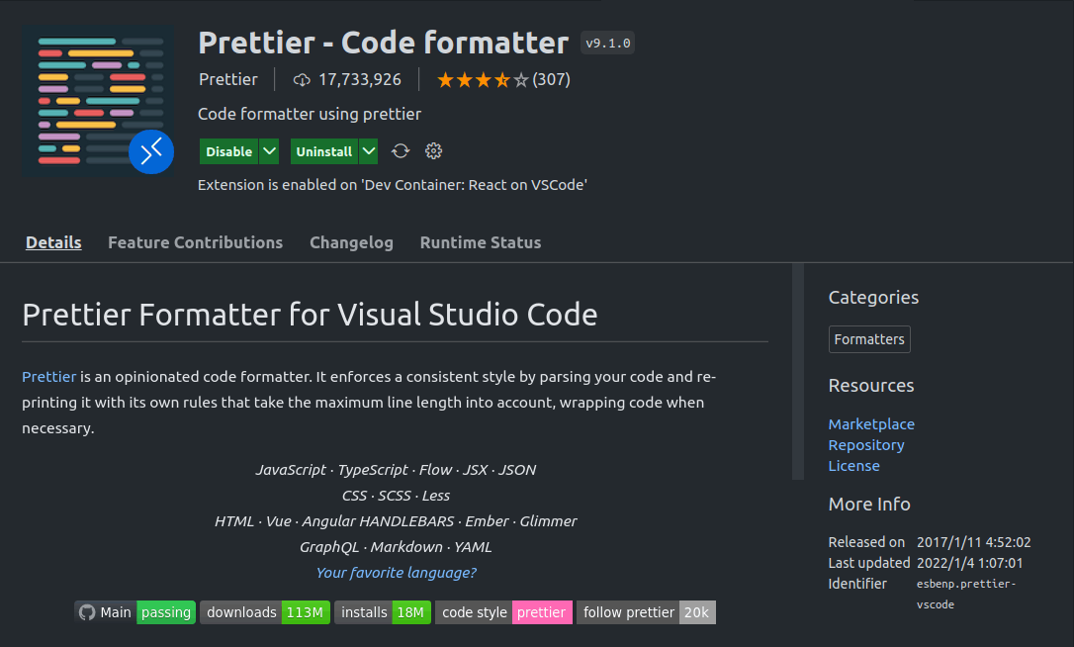Screen dimensions: 1074x647
Task: Switch to the Details tab
Action: [x=53, y=242]
